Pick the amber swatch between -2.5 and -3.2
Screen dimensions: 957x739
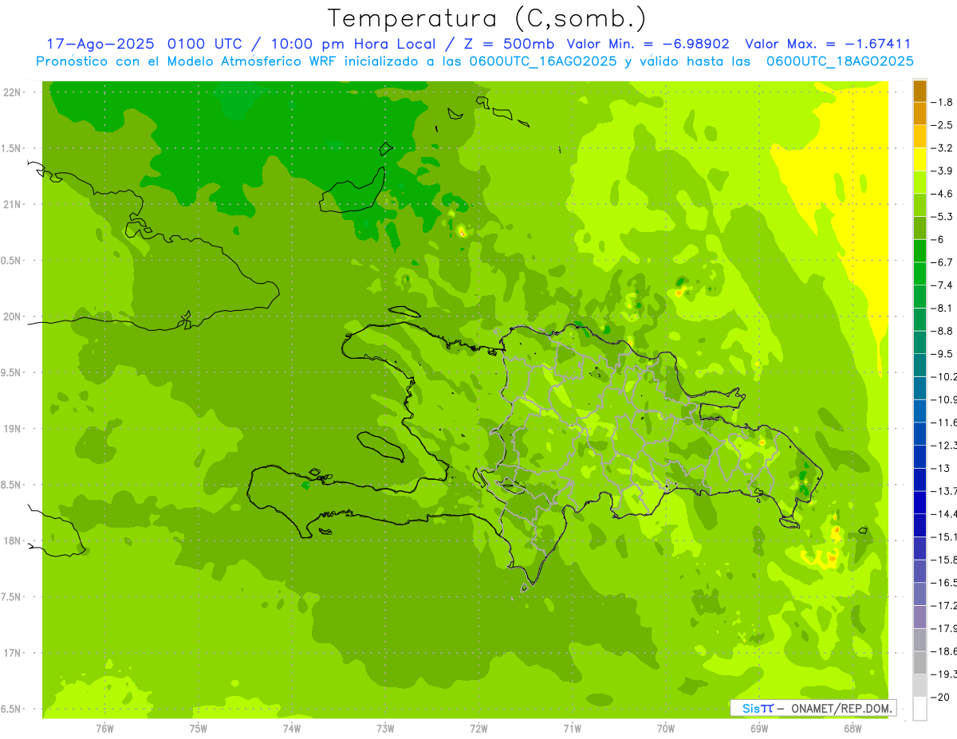point(920,136)
